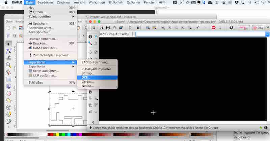This screenshot has width=270, height=141.
Task: Click the Info tool in EAGLE sidebar
Action: (90, 37)
